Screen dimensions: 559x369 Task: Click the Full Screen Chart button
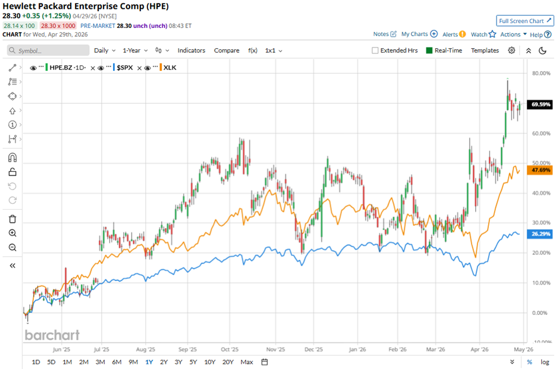[x=525, y=21]
